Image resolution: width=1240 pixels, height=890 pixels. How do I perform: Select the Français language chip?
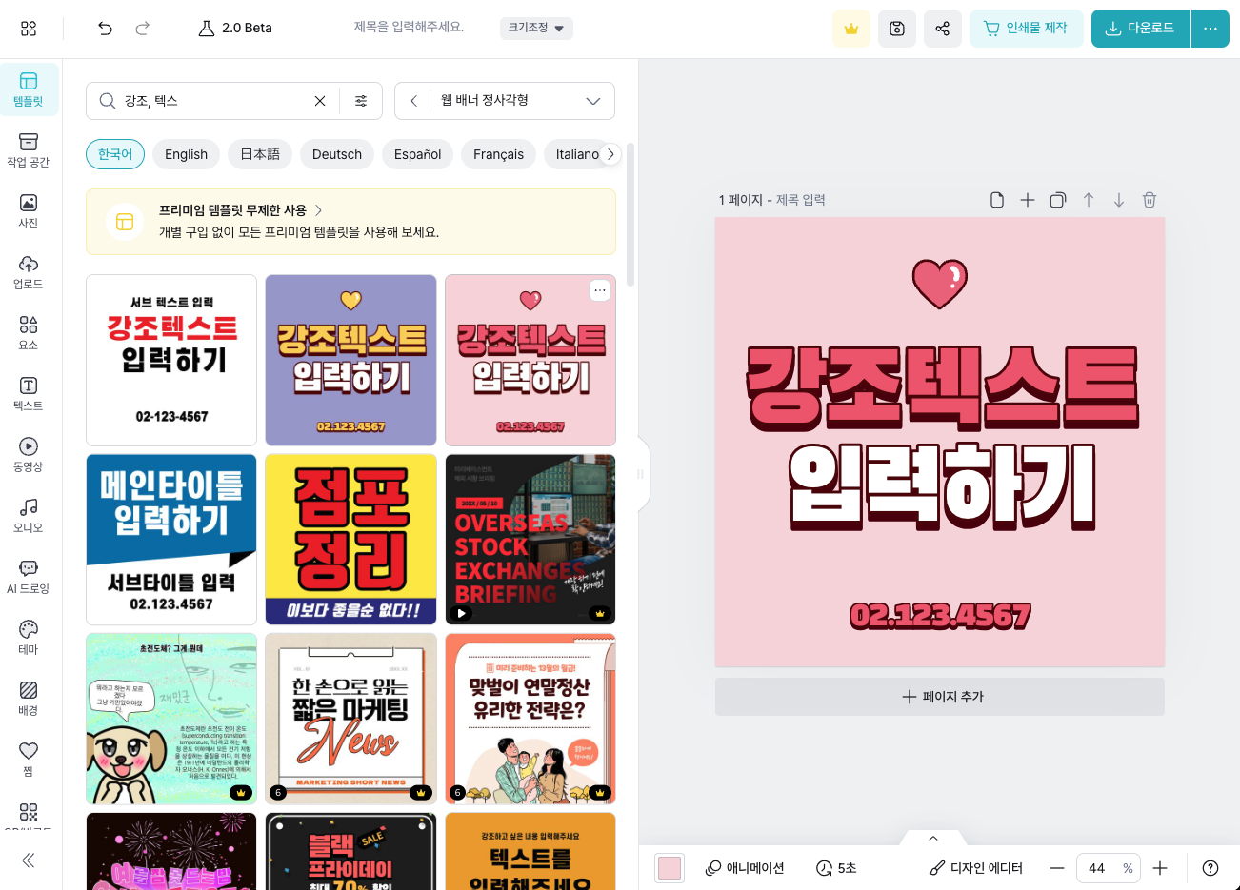498,154
